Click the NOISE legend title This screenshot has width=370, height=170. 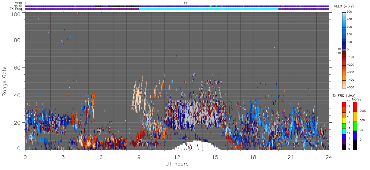(x=357, y=99)
